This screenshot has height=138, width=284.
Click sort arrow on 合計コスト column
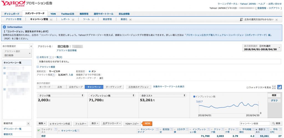257,129
